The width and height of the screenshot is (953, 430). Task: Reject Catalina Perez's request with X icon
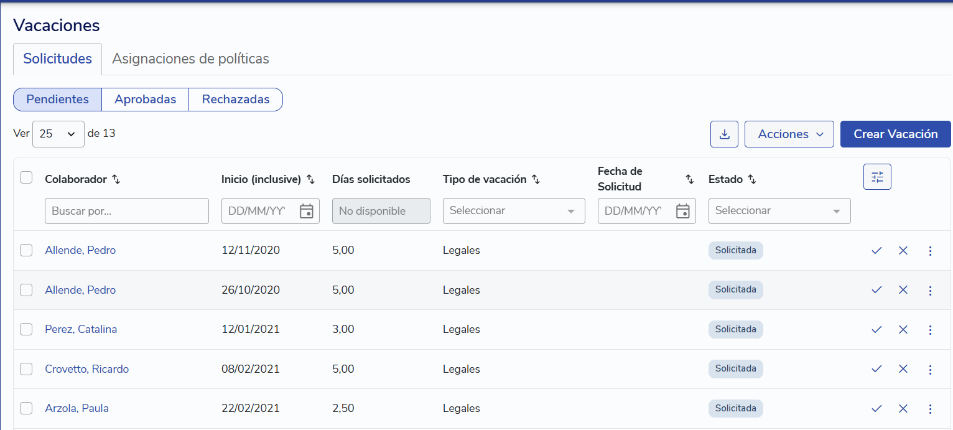[x=903, y=330]
